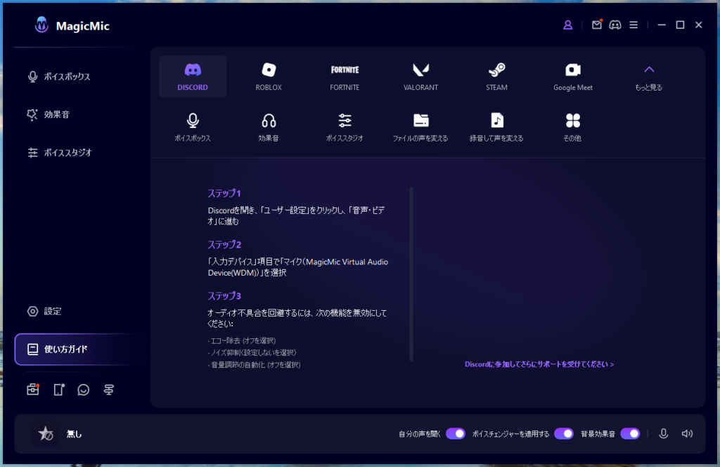This screenshot has height=467, width=720.
Task: Minimize the MagicMic window
Action: tap(662, 25)
